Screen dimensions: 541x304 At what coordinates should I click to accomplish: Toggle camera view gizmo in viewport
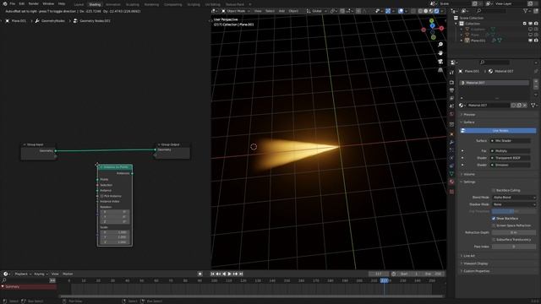click(440, 62)
